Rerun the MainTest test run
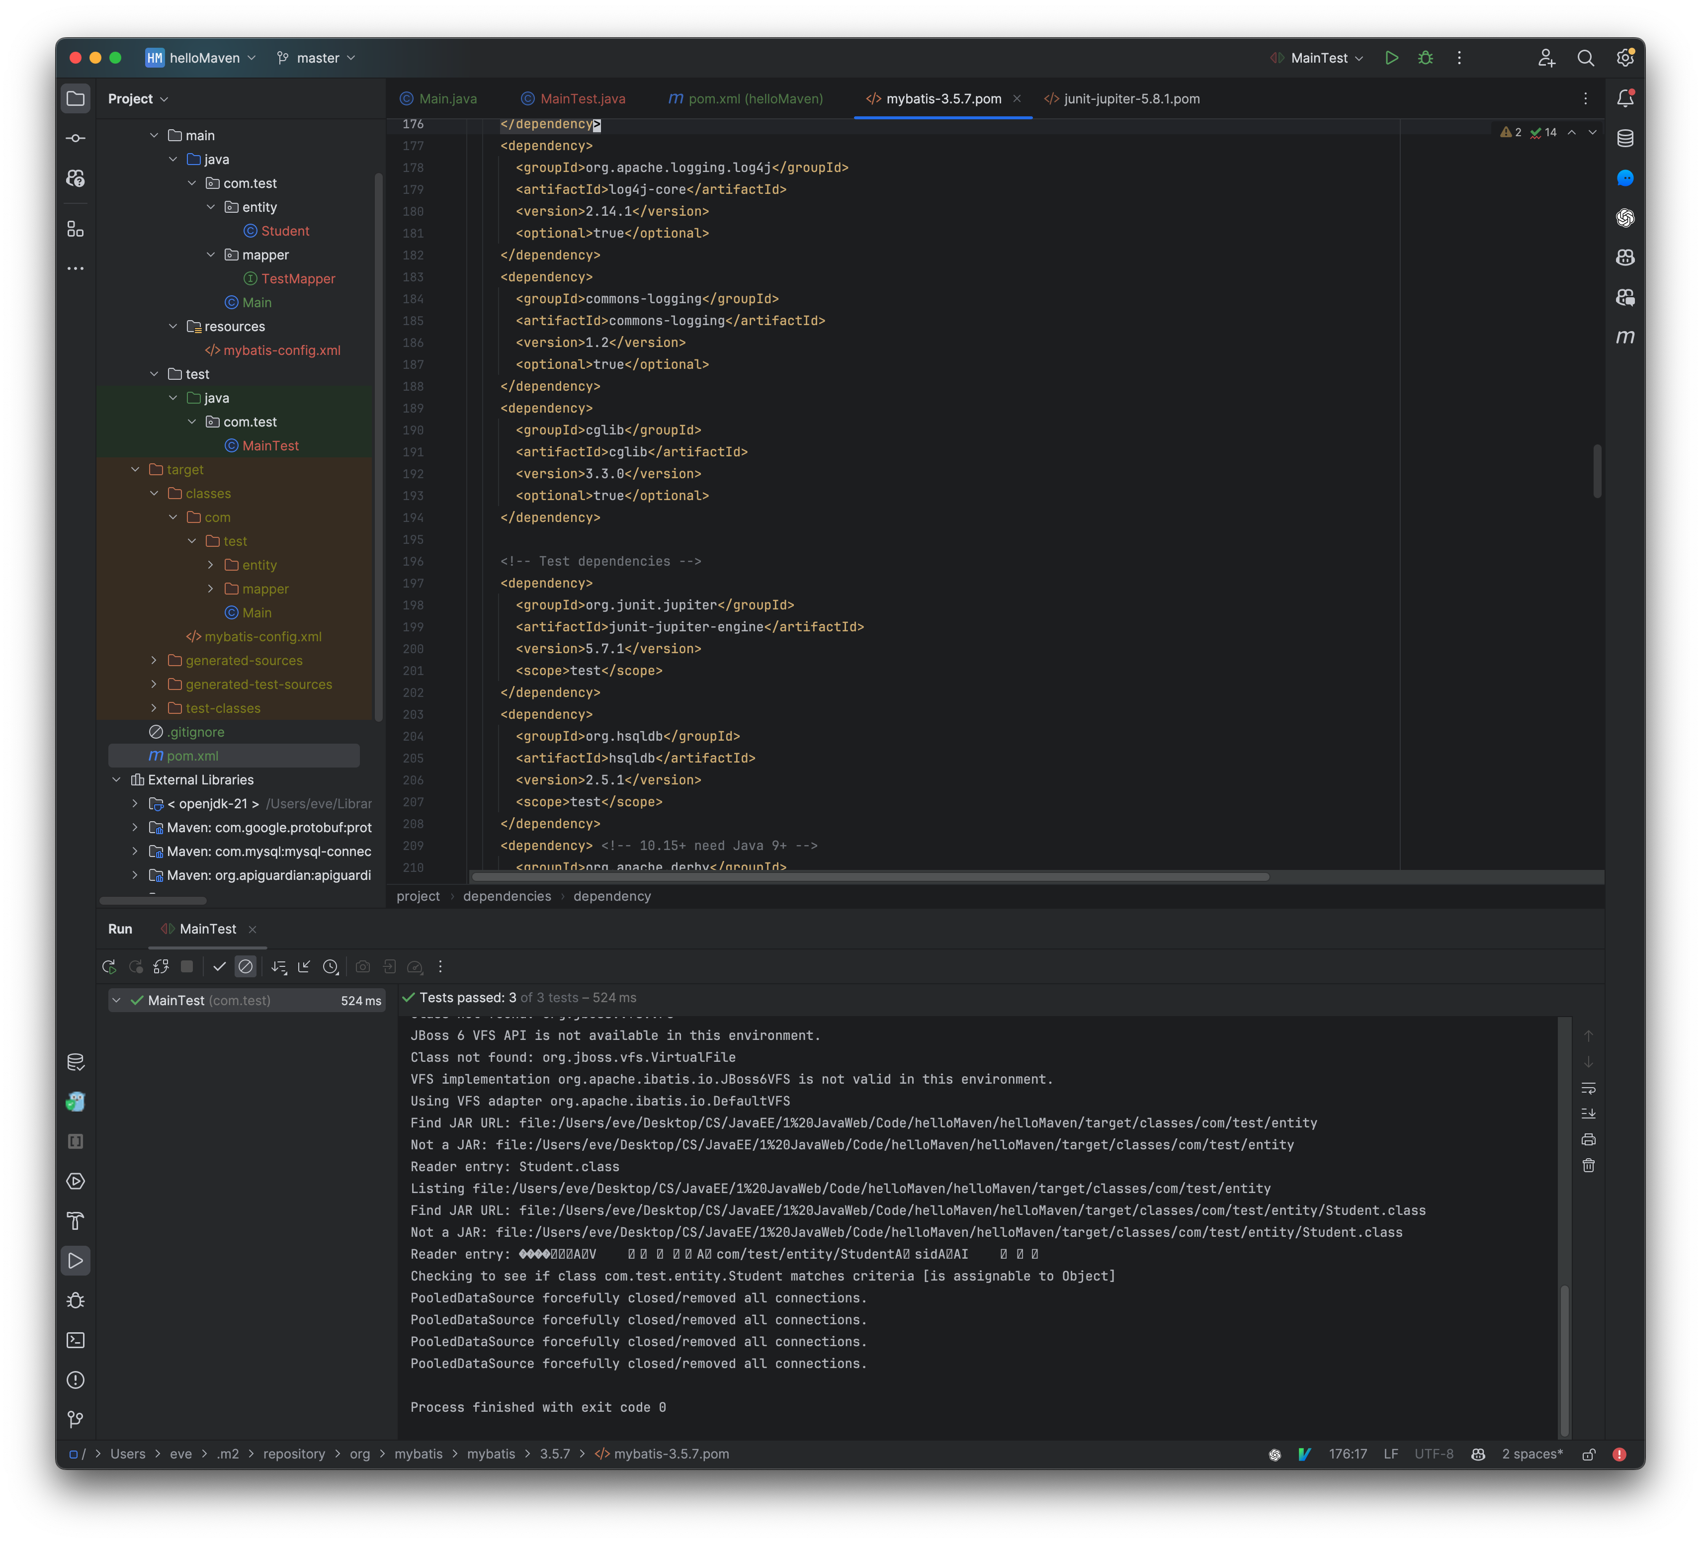 point(109,967)
